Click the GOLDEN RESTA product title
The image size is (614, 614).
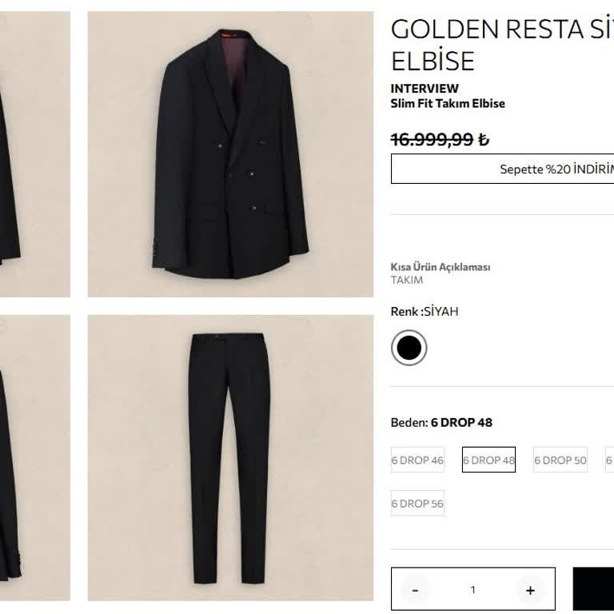coord(500,45)
